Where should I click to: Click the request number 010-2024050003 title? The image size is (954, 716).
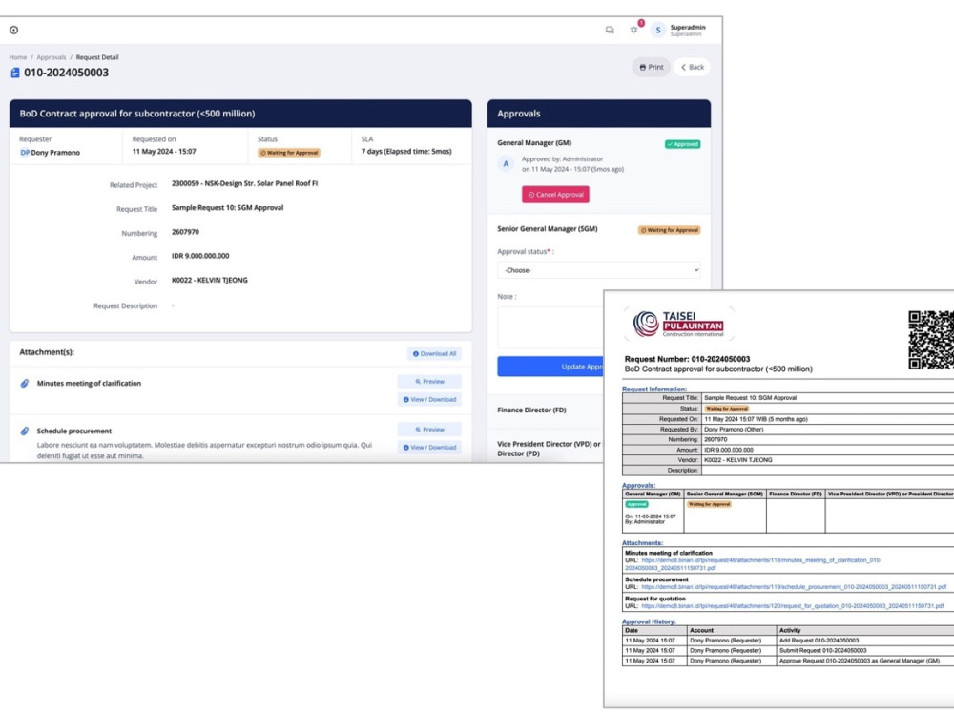click(67, 73)
